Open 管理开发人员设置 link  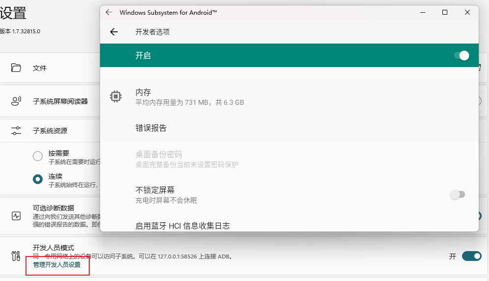tap(57, 265)
